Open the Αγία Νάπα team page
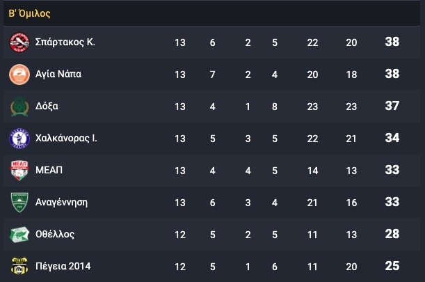Image resolution: width=425 pixels, height=282 pixels. point(58,74)
